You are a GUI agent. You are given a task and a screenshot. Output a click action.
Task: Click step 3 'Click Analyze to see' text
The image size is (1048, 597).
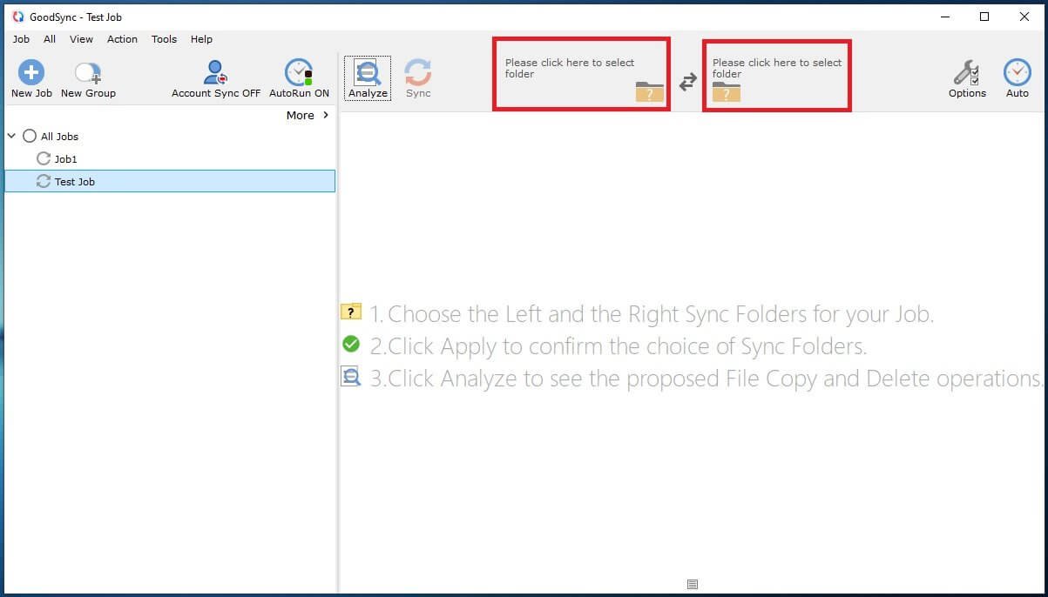[707, 379]
